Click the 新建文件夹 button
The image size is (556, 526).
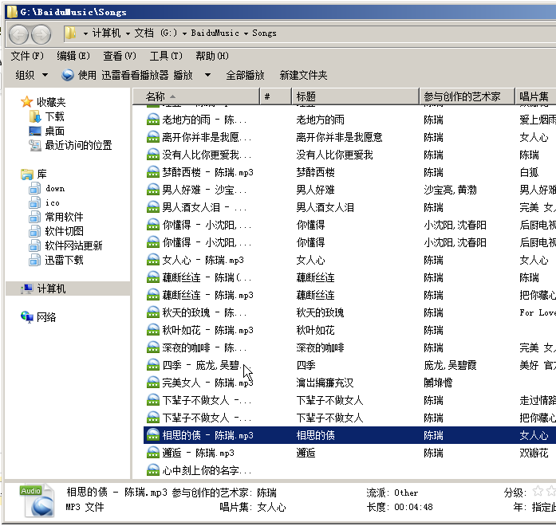tap(303, 75)
